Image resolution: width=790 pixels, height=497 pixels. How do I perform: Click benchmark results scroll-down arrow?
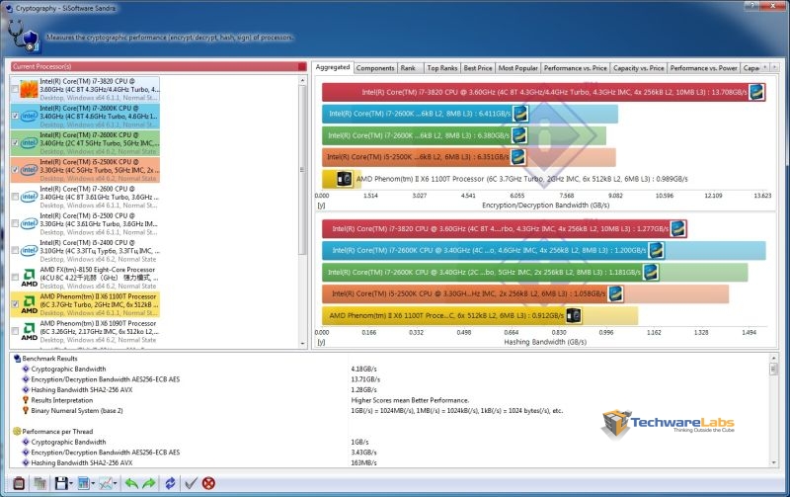pos(774,462)
